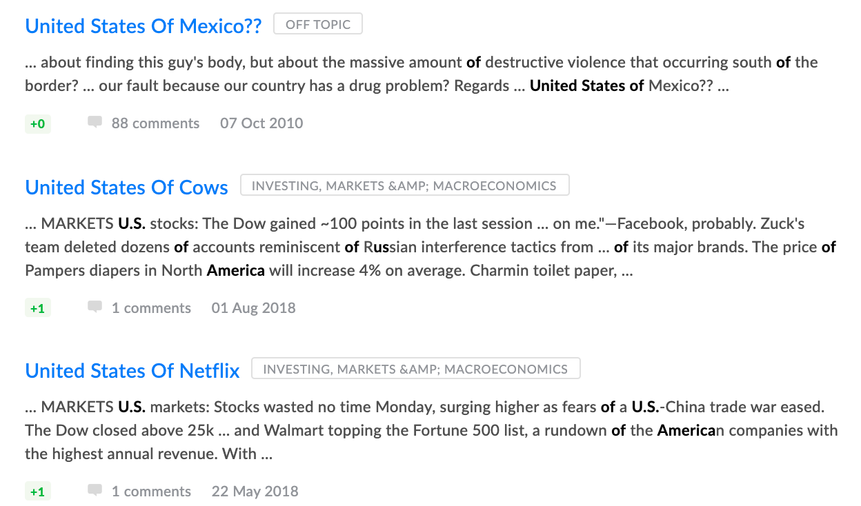861x506 pixels.
Task: Click +1 vote badge on Netflix post
Action: coord(37,492)
